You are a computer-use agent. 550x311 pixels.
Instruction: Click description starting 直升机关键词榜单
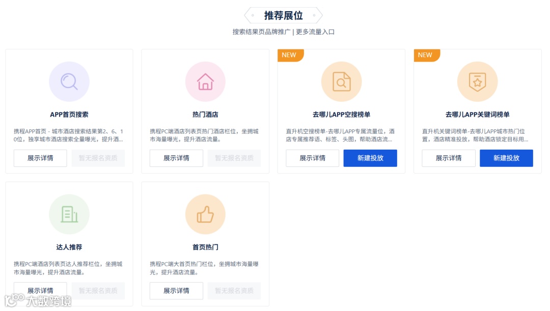pyautogui.click(x=475, y=135)
